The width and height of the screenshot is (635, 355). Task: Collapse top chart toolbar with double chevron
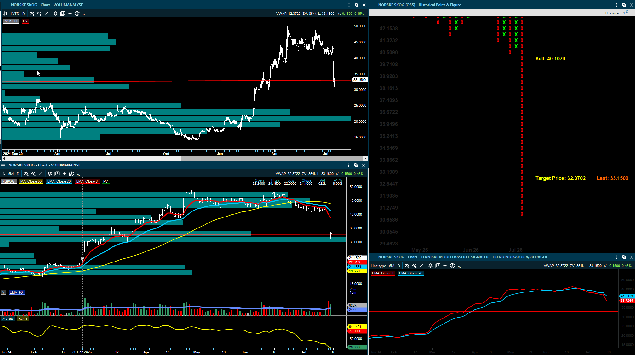point(84,14)
